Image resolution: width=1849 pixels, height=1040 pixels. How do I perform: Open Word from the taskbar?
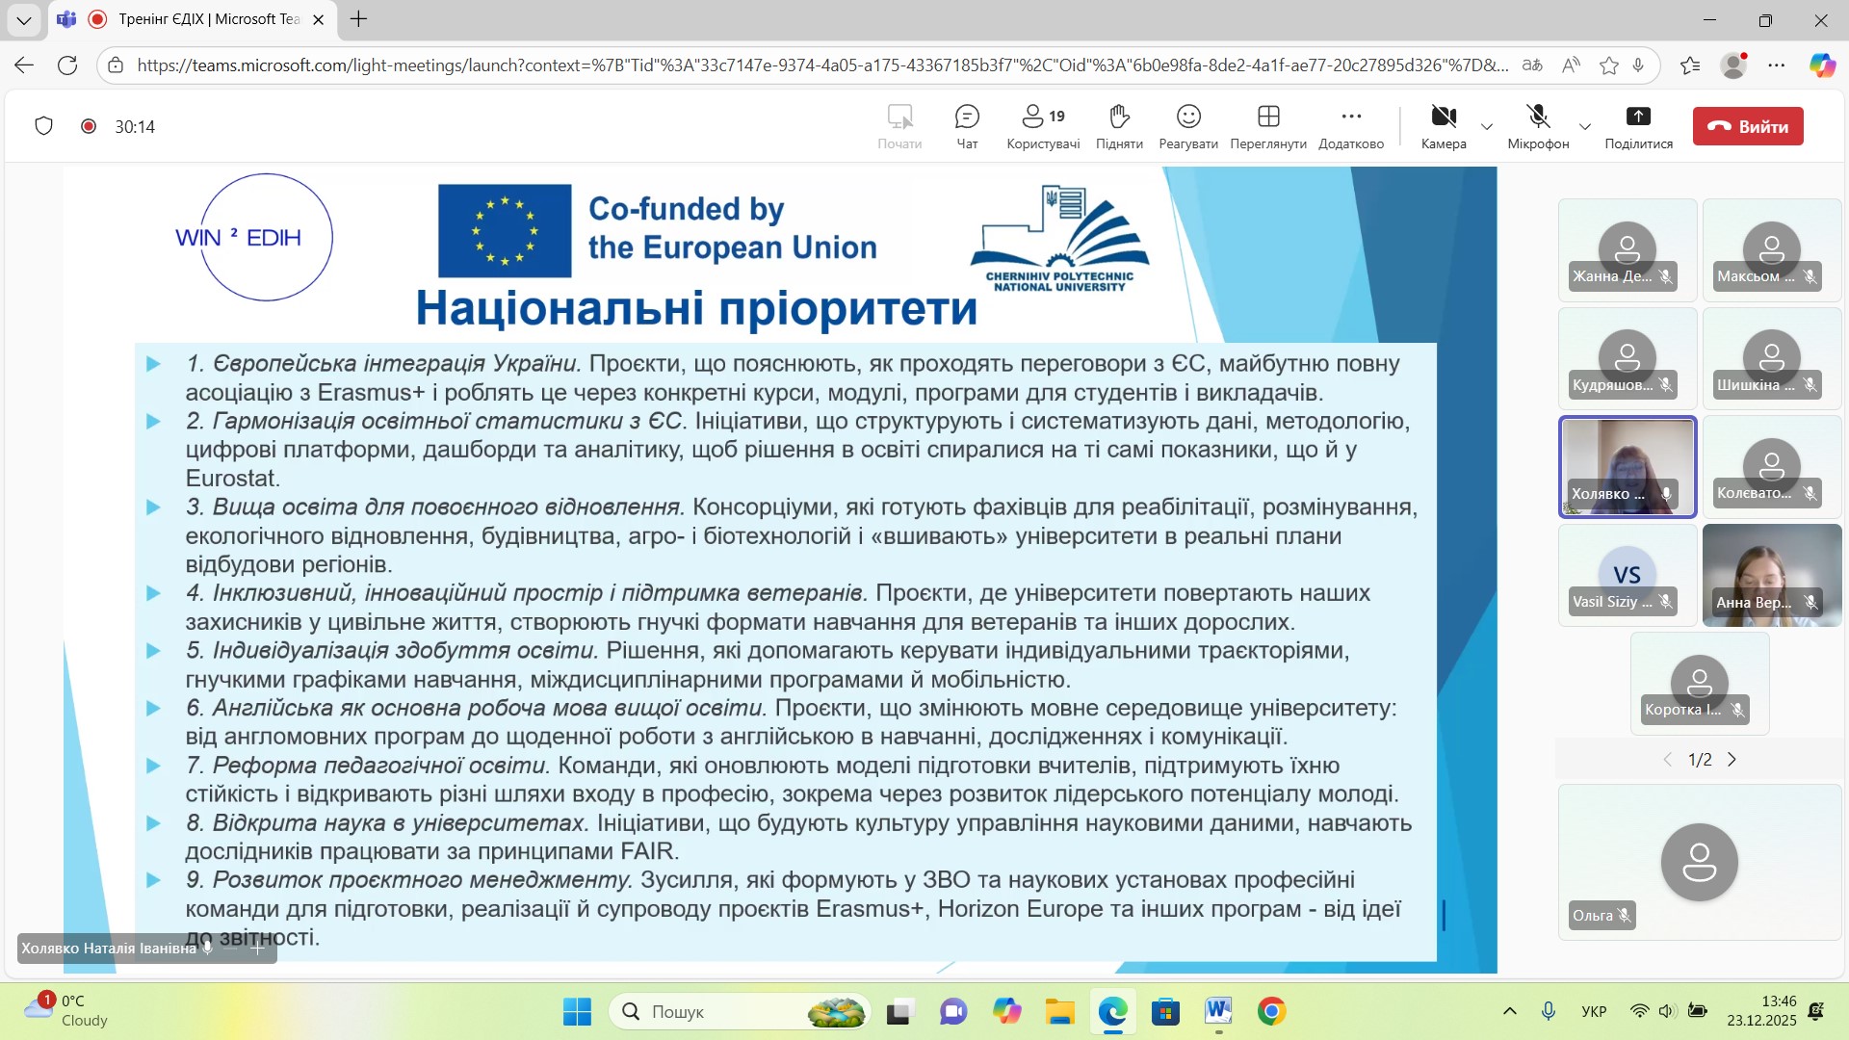click(1217, 1011)
